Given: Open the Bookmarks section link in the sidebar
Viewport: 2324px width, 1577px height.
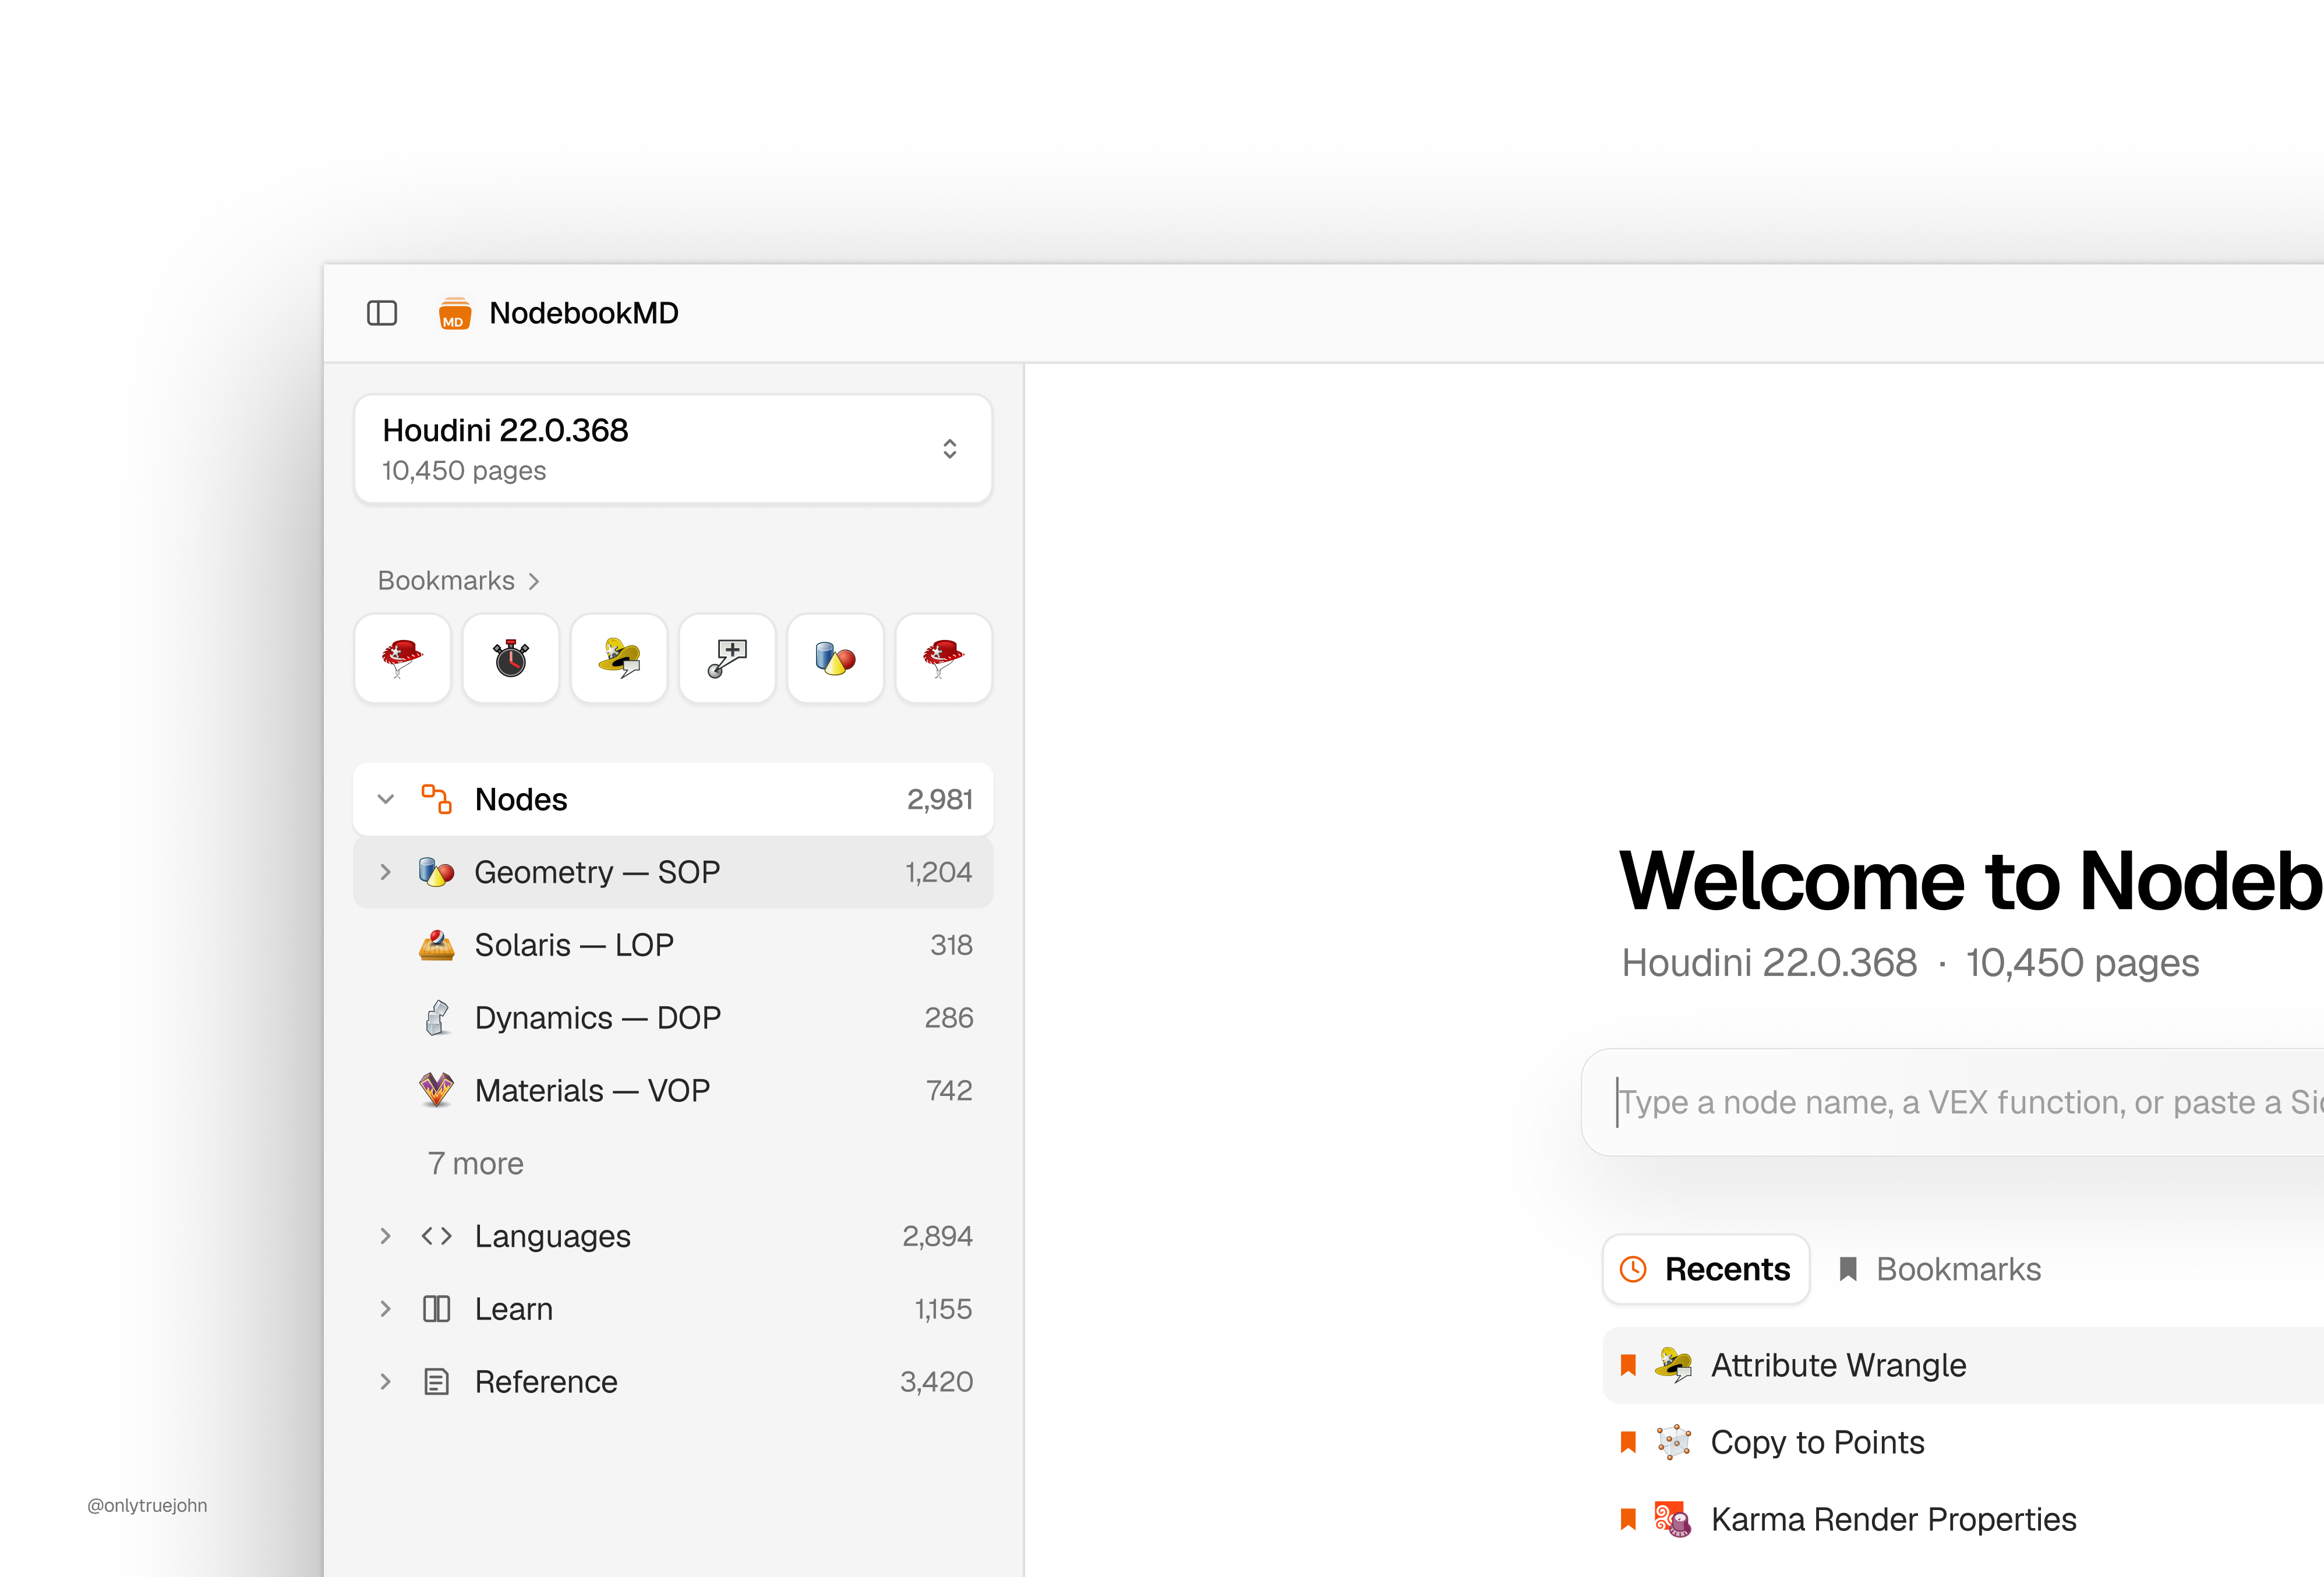Looking at the screenshot, I should pos(459,581).
